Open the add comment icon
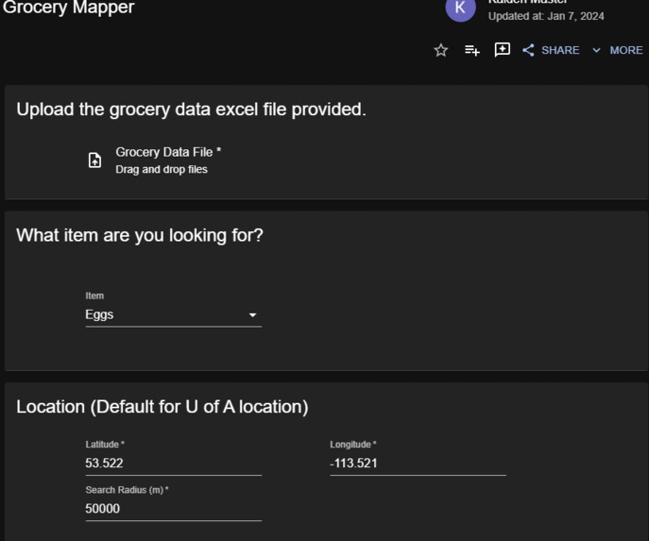The image size is (649, 541). (502, 50)
